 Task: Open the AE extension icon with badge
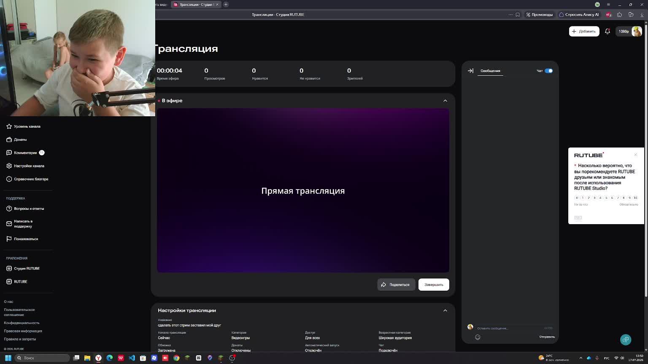tap(608, 14)
